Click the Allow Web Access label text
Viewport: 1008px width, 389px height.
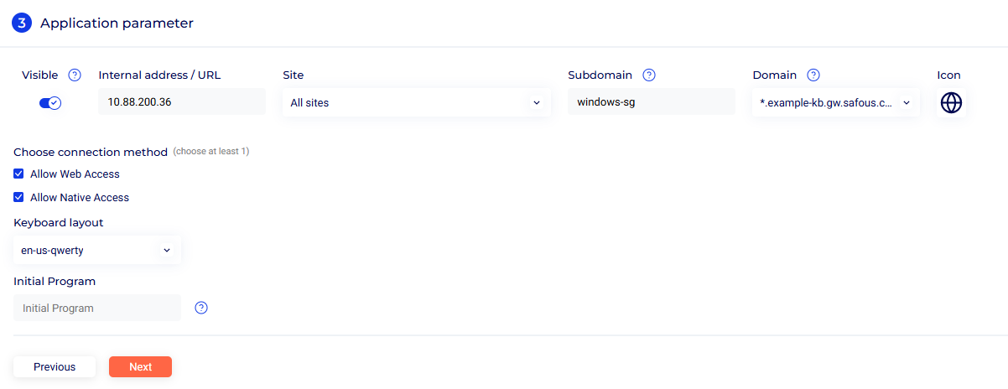[75, 174]
